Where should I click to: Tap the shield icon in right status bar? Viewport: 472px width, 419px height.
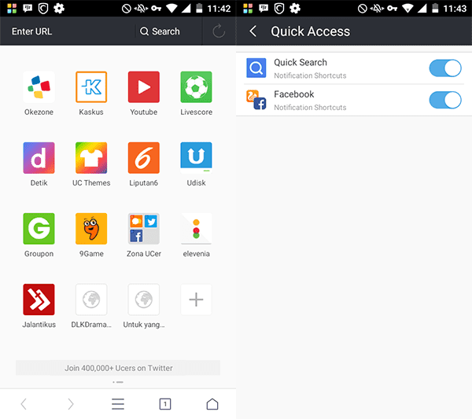279,9
